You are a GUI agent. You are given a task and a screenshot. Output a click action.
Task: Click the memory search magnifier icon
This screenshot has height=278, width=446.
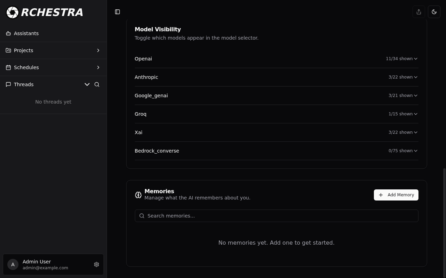(x=142, y=216)
